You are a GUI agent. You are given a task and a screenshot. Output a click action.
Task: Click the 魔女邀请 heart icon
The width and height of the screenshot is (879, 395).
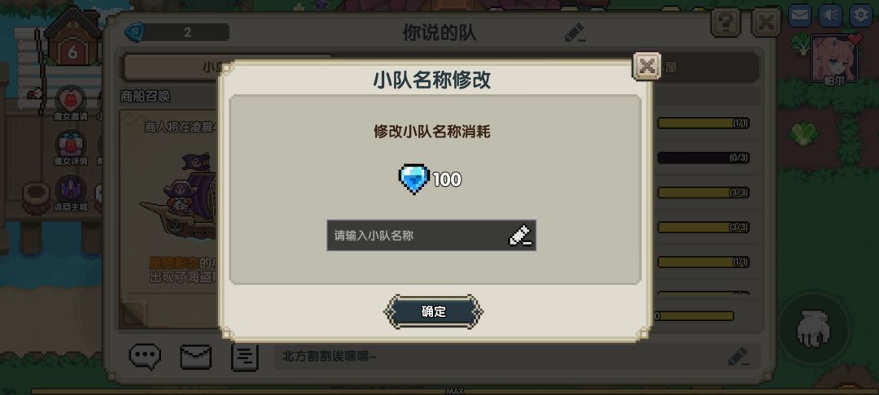(x=71, y=104)
